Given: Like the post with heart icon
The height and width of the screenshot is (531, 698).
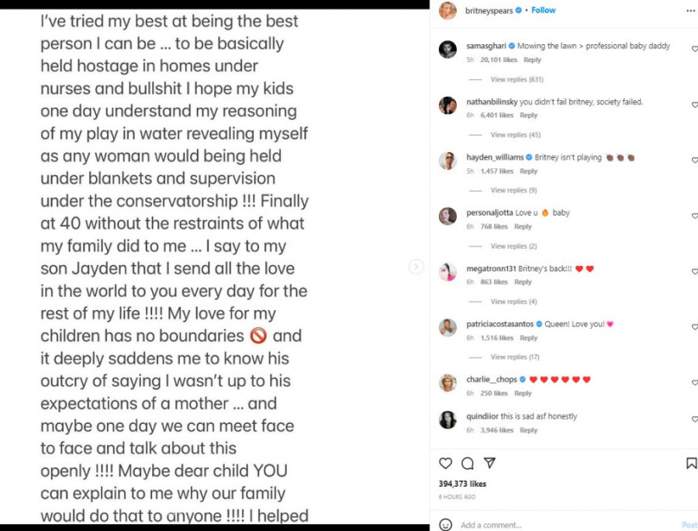Looking at the screenshot, I should click(x=445, y=464).
